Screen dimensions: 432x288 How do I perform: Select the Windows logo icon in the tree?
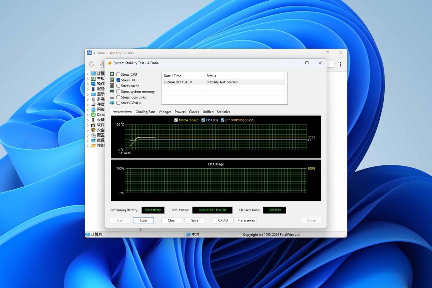(x=93, y=84)
